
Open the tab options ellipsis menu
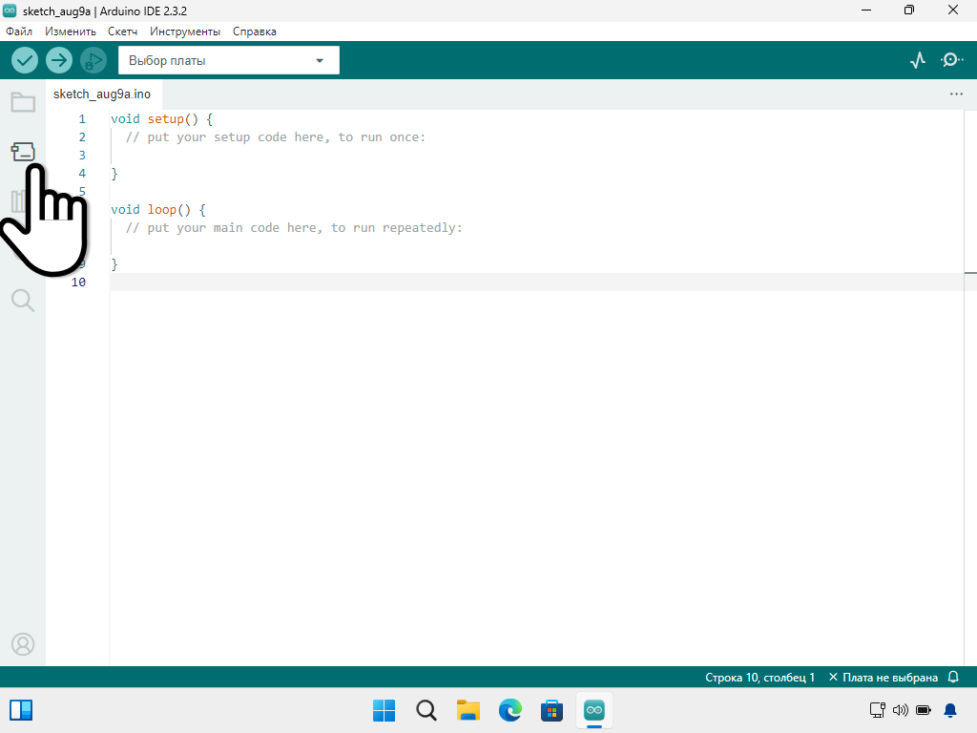tap(956, 94)
